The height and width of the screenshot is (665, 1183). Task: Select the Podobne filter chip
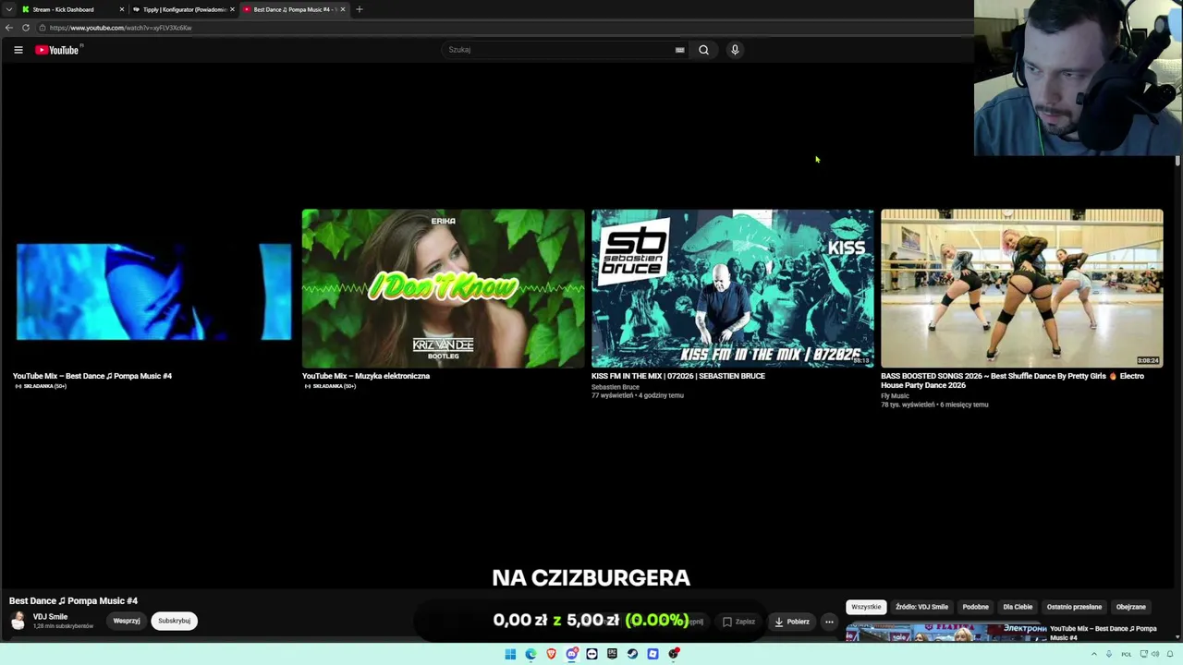975,607
